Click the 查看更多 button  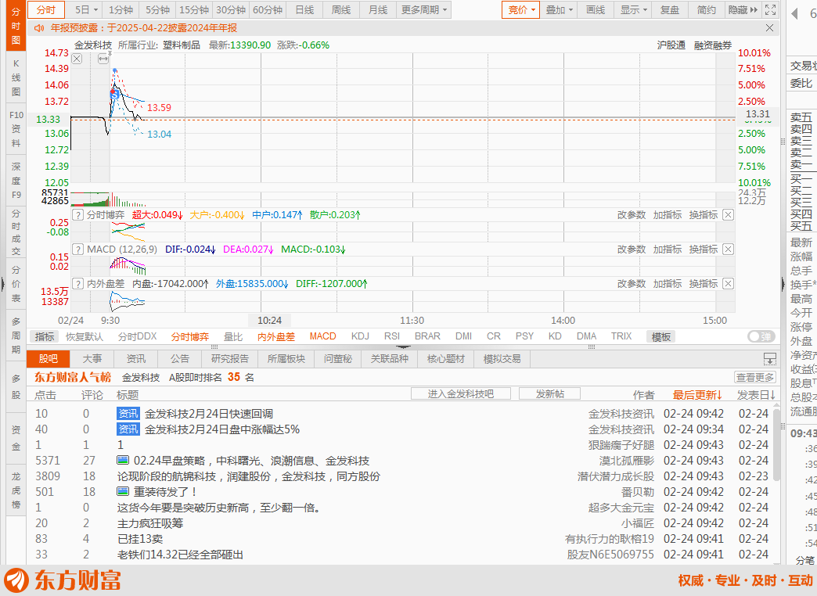[x=755, y=377]
